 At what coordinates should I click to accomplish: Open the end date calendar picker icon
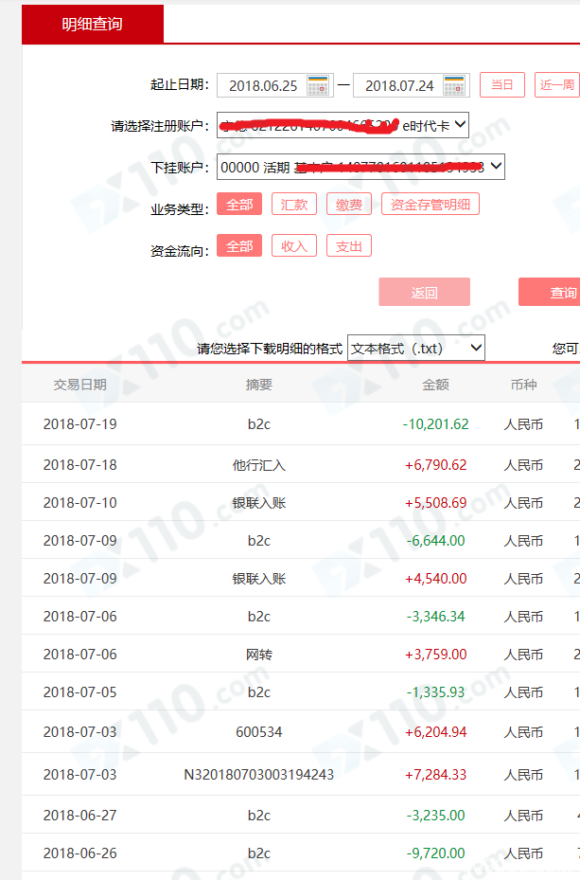tap(454, 85)
